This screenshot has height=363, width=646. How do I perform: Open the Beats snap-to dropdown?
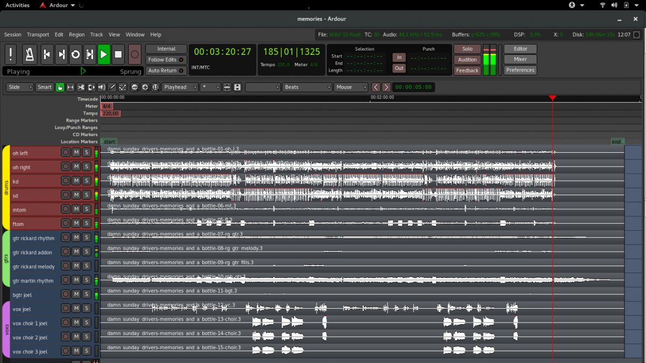pos(307,87)
